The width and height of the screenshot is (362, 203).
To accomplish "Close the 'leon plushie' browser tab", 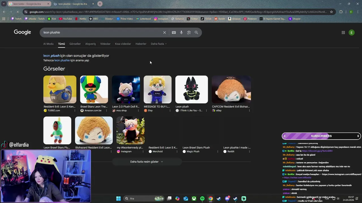I will [x=93, y=4].
